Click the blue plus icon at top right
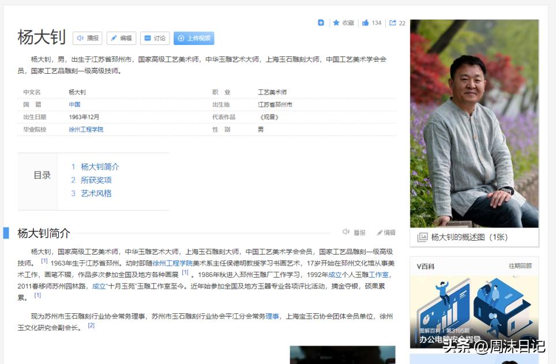 [321, 23]
